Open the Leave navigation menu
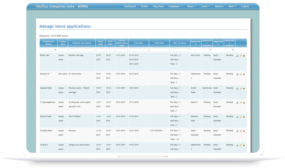 coord(205,6)
